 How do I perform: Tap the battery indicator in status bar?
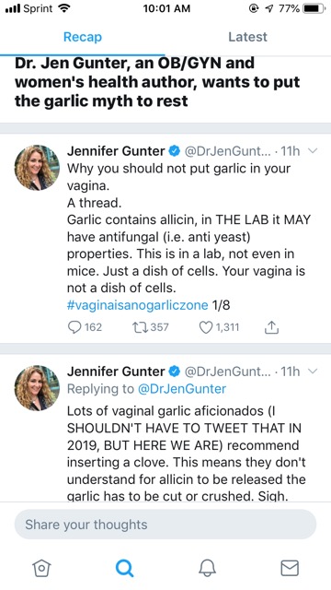pos(314,8)
